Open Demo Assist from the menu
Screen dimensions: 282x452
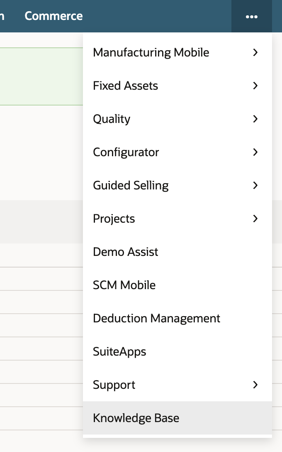(x=177, y=252)
